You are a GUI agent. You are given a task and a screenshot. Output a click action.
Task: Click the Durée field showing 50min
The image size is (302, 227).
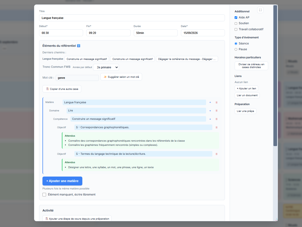coord(156,33)
